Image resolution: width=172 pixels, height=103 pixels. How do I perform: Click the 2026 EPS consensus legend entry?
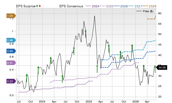tap(121, 6)
